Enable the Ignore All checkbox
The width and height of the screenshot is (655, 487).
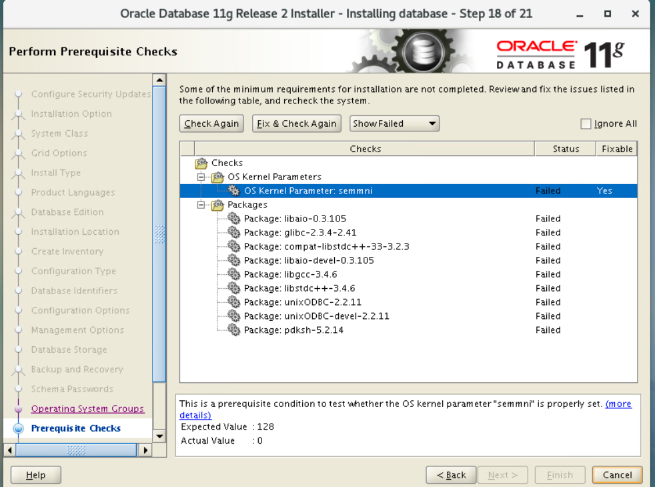coord(586,123)
